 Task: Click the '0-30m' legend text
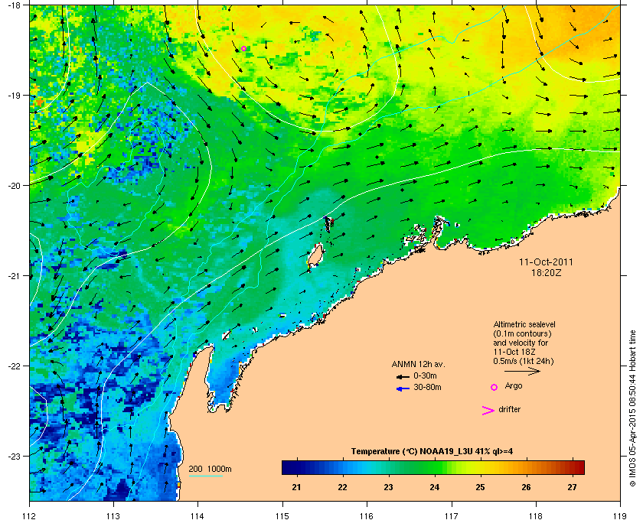425,375
